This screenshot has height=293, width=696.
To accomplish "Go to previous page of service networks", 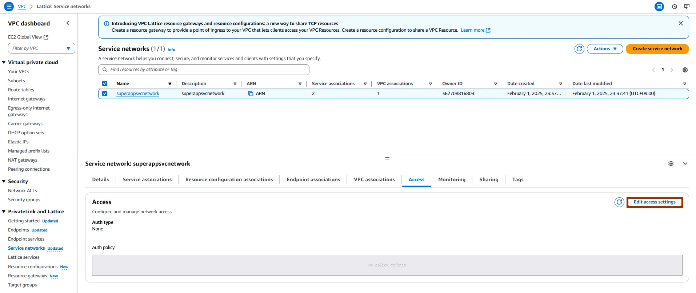I will pyautogui.click(x=653, y=70).
